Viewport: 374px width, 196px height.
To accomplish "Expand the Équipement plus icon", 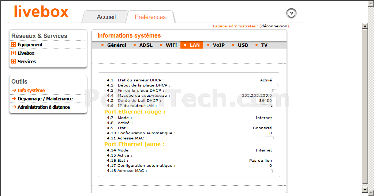I will pyautogui.click(x=14, y=45).
